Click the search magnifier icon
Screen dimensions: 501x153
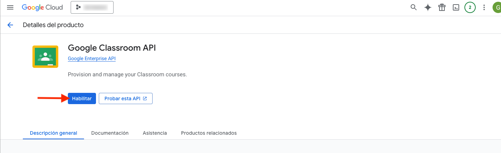[413, 7]
